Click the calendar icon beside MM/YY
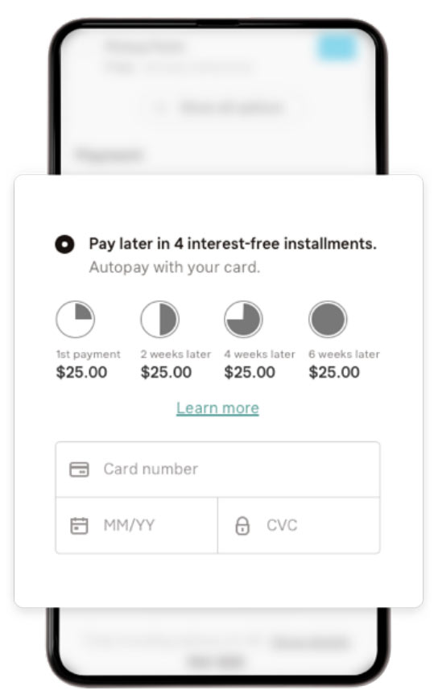This screenshot has width=438, height=699. (80, 526)
